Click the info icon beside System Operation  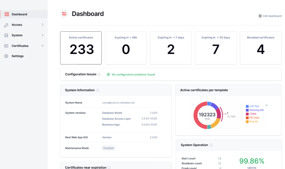(211, 145)
